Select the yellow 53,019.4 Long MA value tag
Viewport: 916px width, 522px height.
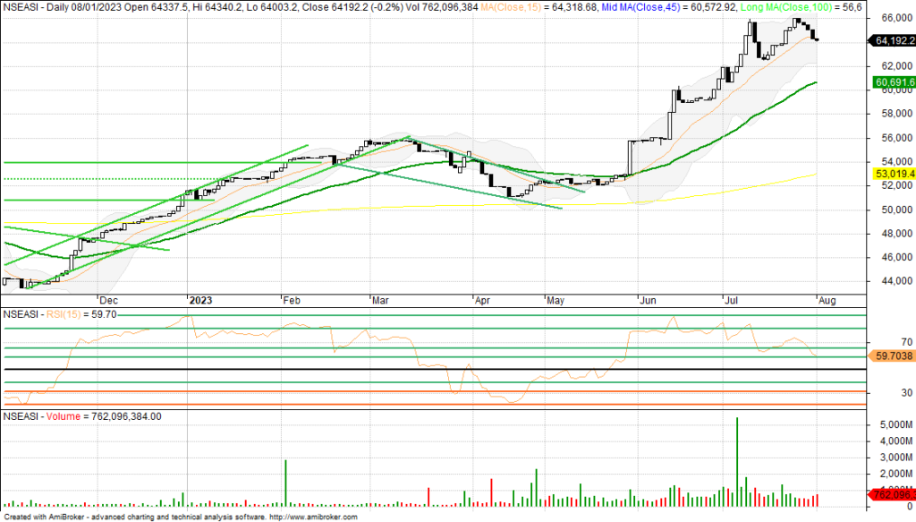click(891, 172)
